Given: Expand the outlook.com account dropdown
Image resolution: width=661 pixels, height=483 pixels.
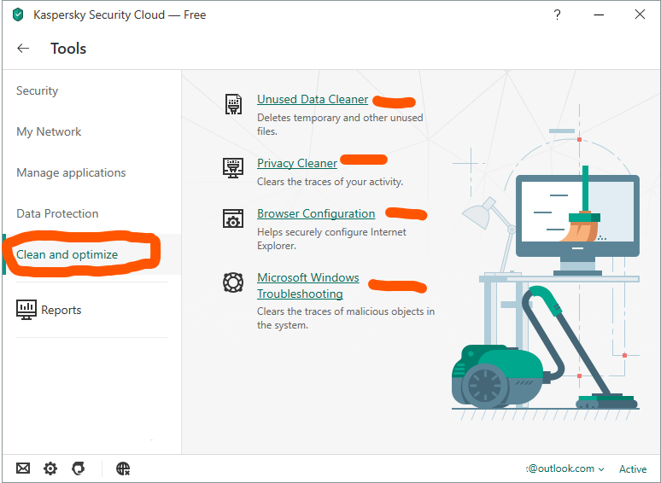Looking at the screenshot, I should (x=564, y=468).
